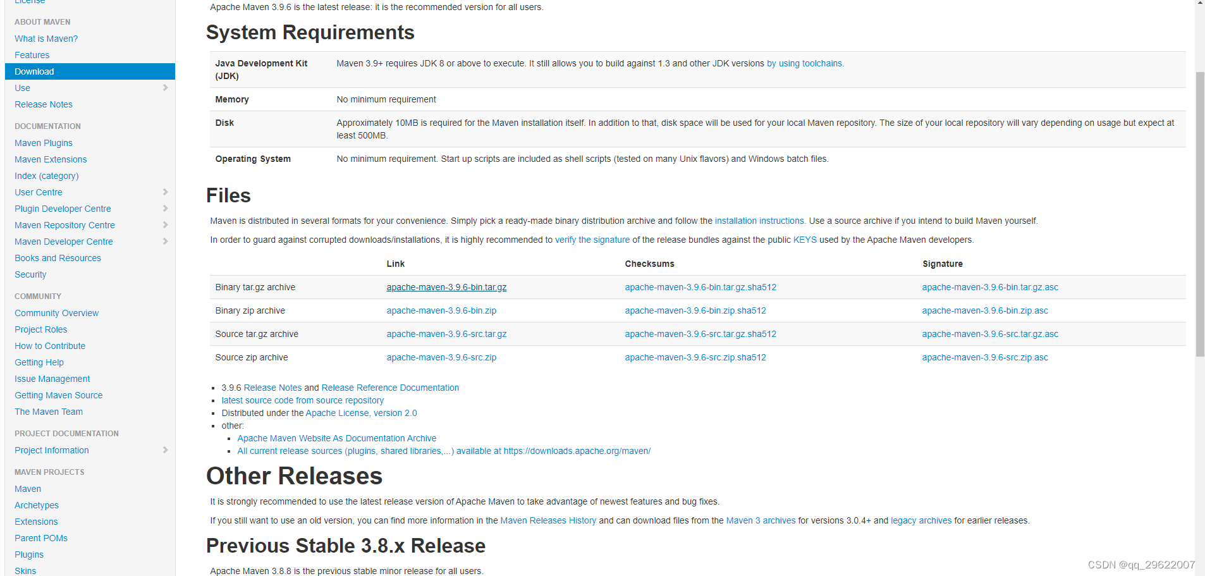
Task: Open bin.tar.gz.sha512 checksum link
Action: pos(700,287)
